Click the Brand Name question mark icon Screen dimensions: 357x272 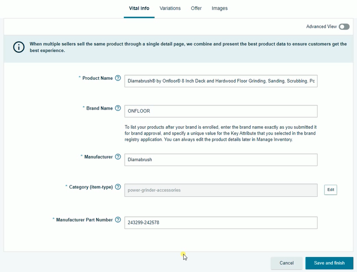[118, 108]
